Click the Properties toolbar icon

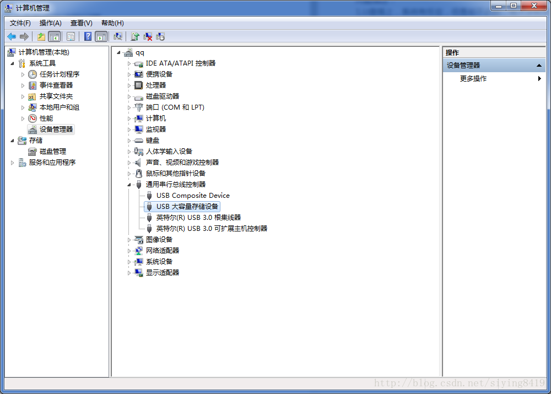71,36
